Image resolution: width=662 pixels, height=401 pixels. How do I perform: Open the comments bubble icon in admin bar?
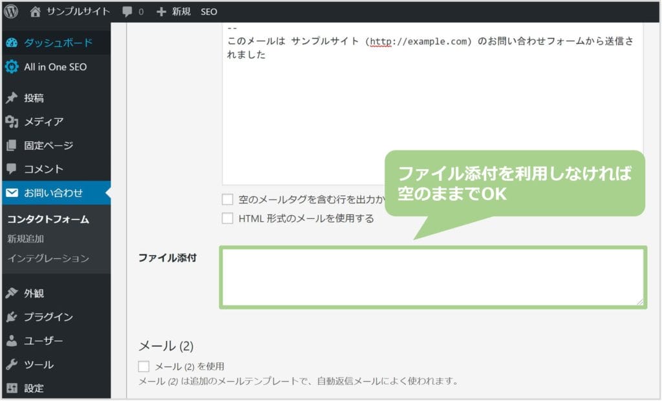click(127, 12)
